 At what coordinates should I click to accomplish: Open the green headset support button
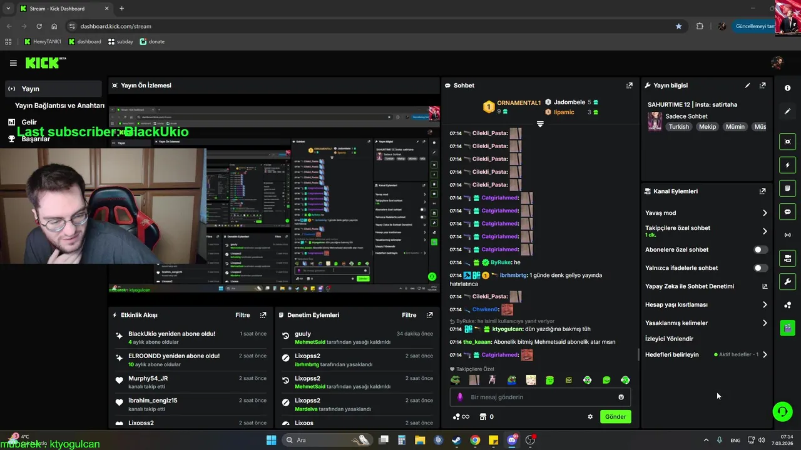[782, 411]
